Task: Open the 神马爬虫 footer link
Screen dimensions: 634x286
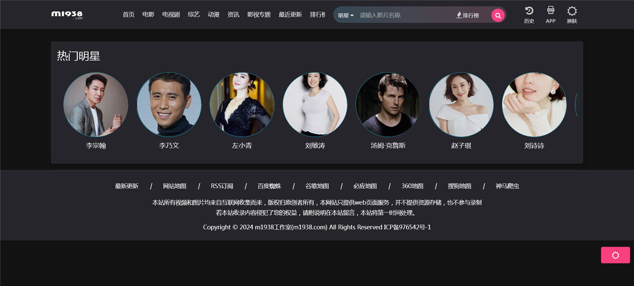Action: click(x=507, y=186)
